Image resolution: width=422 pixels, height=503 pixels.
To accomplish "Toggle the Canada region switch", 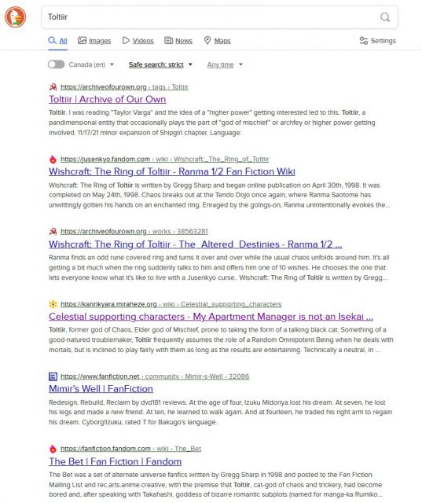I will pyautogui.click(x=56, y=64).
